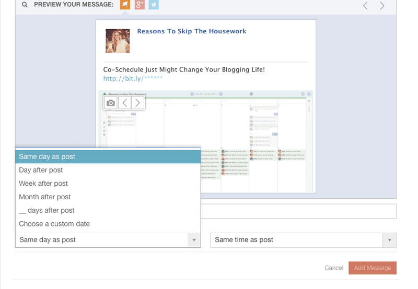Image resolution: width=418 pixels, height=289 pixels.
Task: Choose 'Month after post' option
Action: [108, 197]
